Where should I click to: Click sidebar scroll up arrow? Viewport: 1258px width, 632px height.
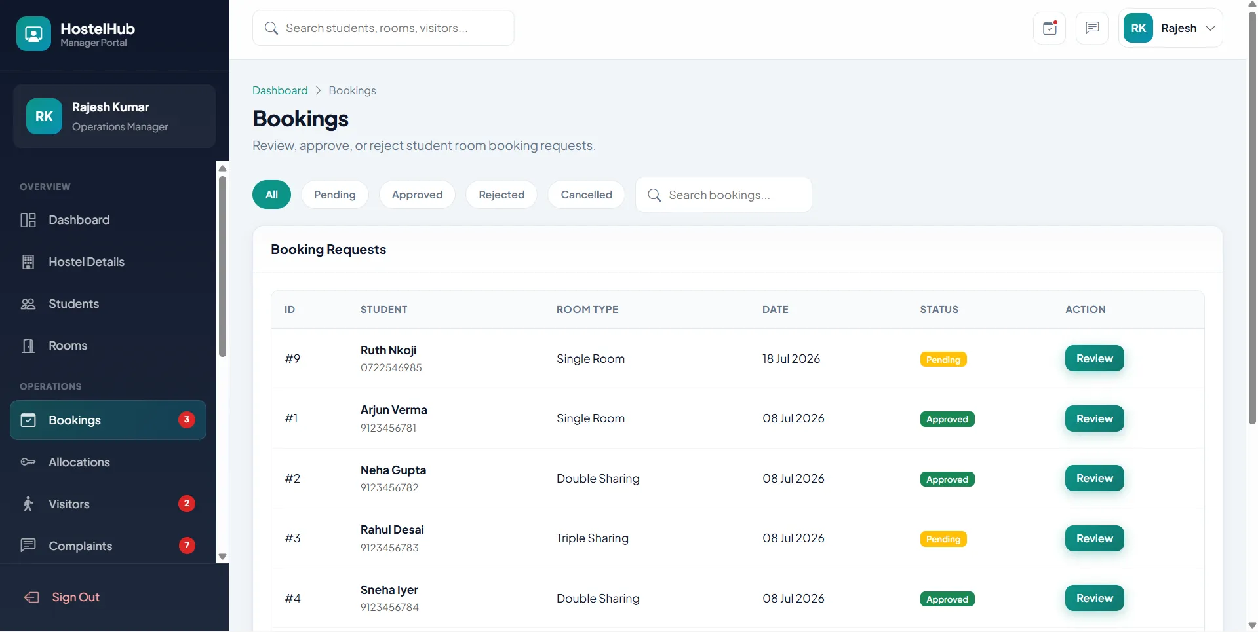pos(223,168)
